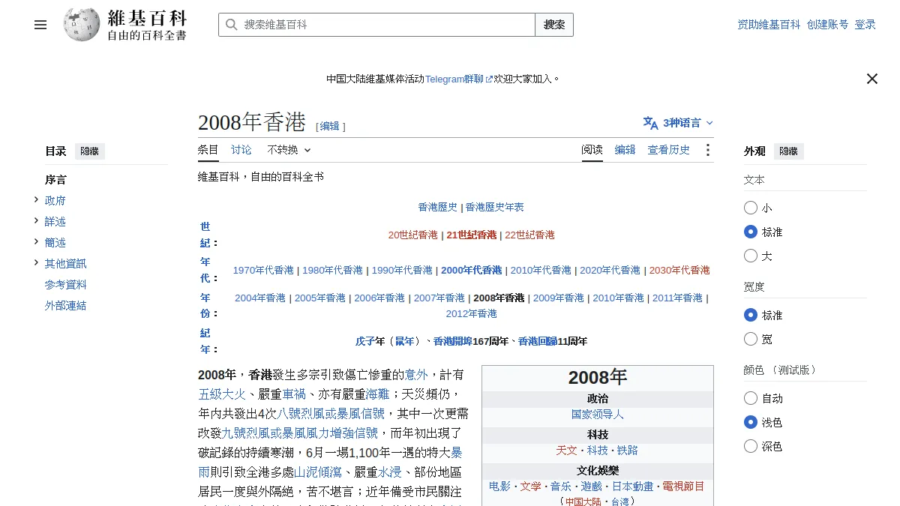The image size is (900, 506).
Task: Open the 2009年香港 link
Action: [559, 298]
